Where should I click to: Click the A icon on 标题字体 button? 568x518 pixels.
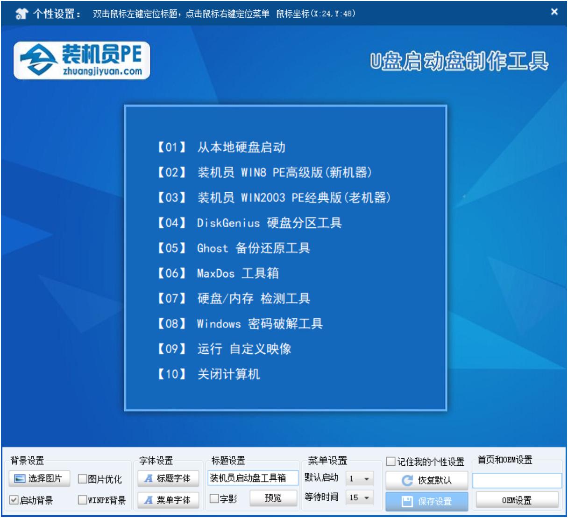(x=149, y=478)
